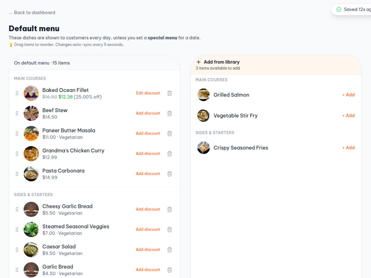Click Caesar Salad dish thumbnail
This screenshot has width=371, height=278.
31,249
